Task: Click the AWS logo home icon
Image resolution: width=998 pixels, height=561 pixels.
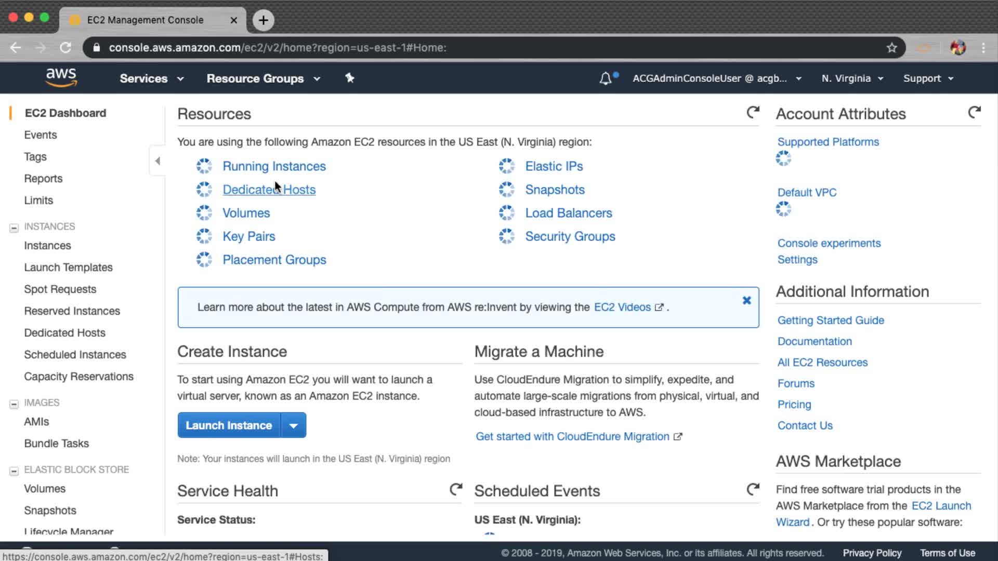Action: pos(61,77)
